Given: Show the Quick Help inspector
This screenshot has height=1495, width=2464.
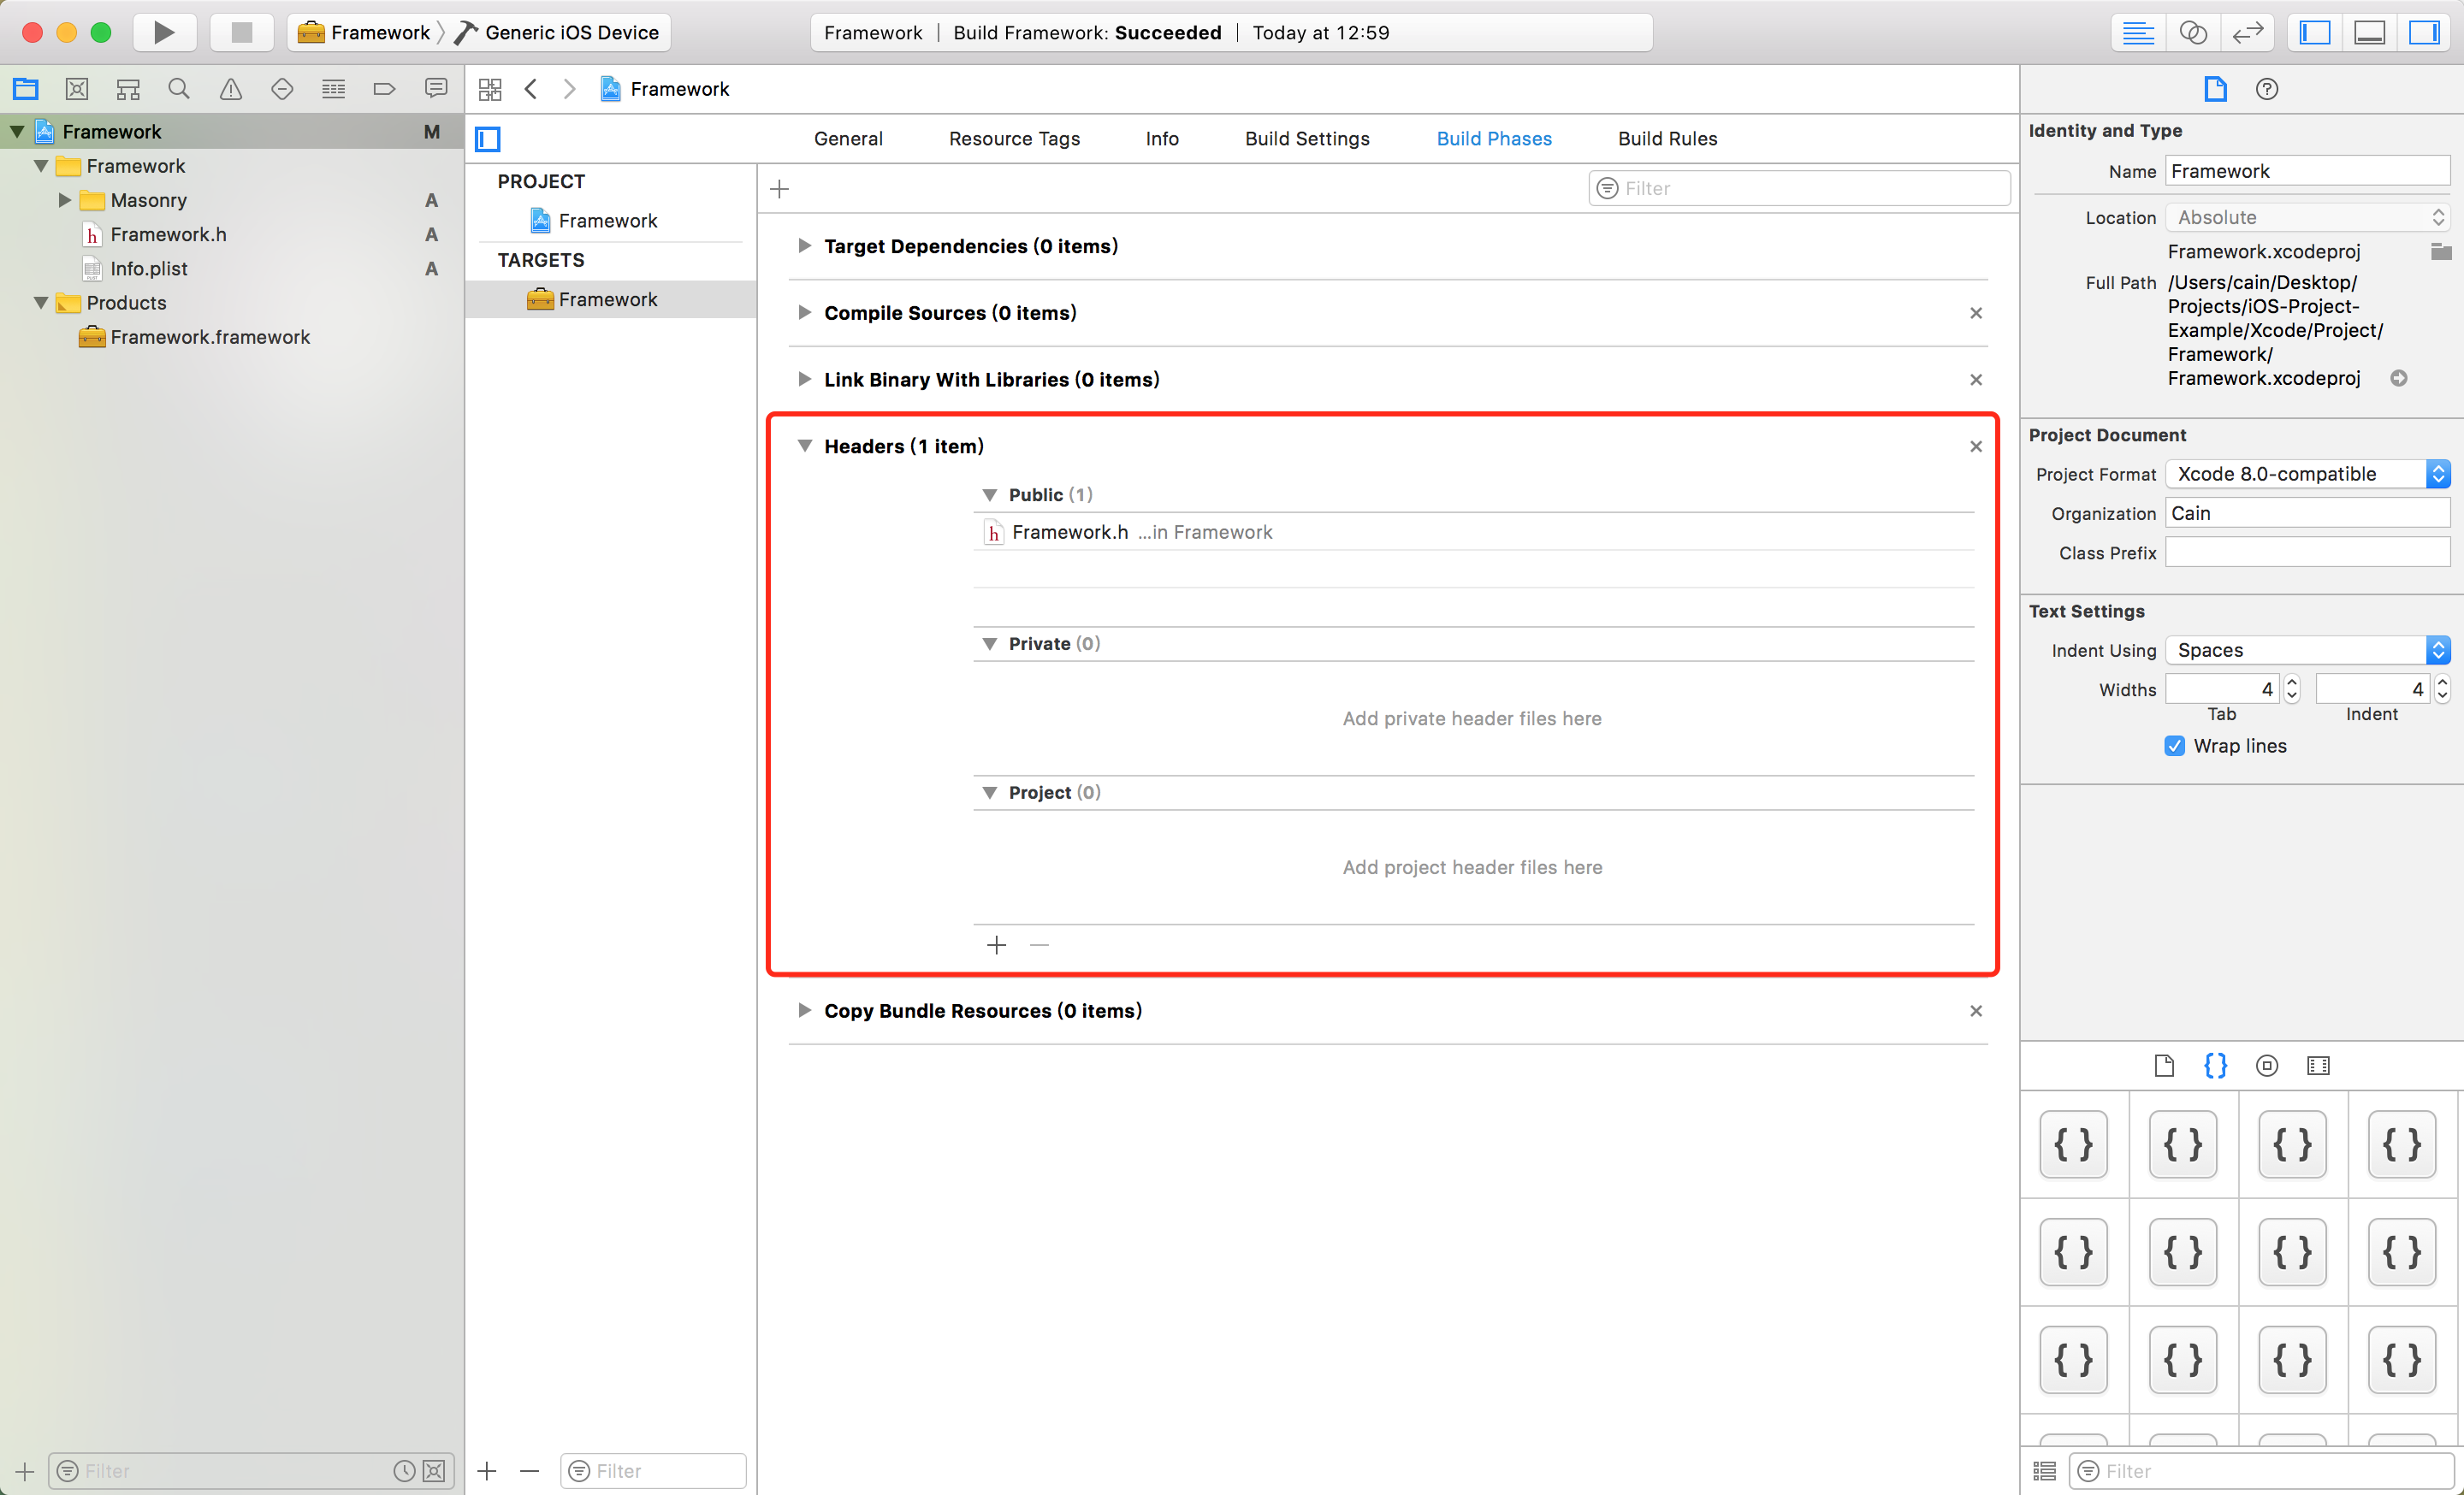Looking at the screenshot, I should [2266, 89].
